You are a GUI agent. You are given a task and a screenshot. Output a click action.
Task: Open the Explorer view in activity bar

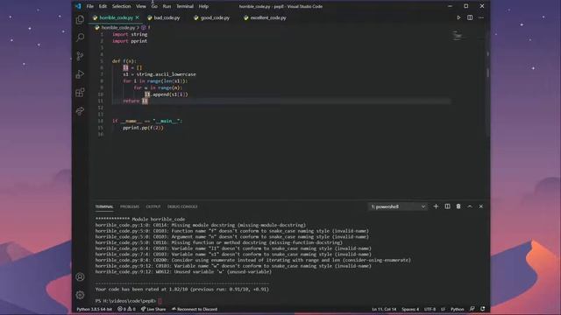(80, 19)
